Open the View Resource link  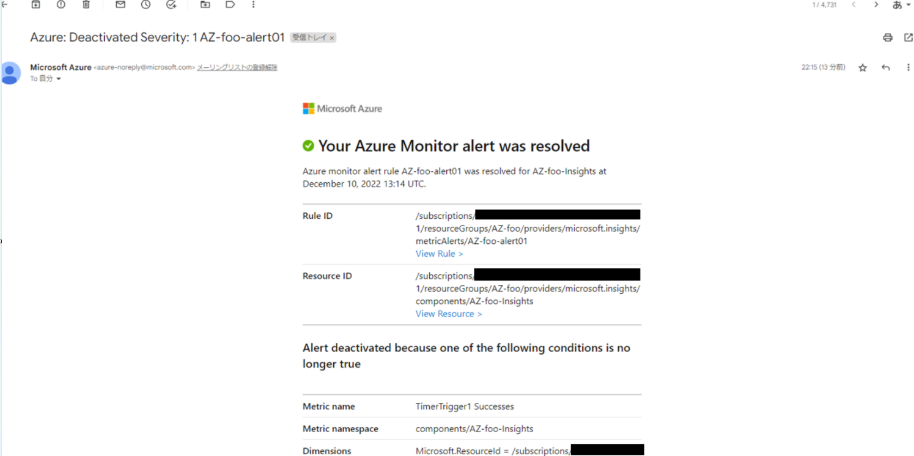click(x=448, y=314)
